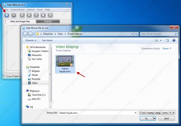Image resolution: width=181 pixels, height=126 pixels.
Task: Go back with the dialog's back arrow
Action: 25,34
